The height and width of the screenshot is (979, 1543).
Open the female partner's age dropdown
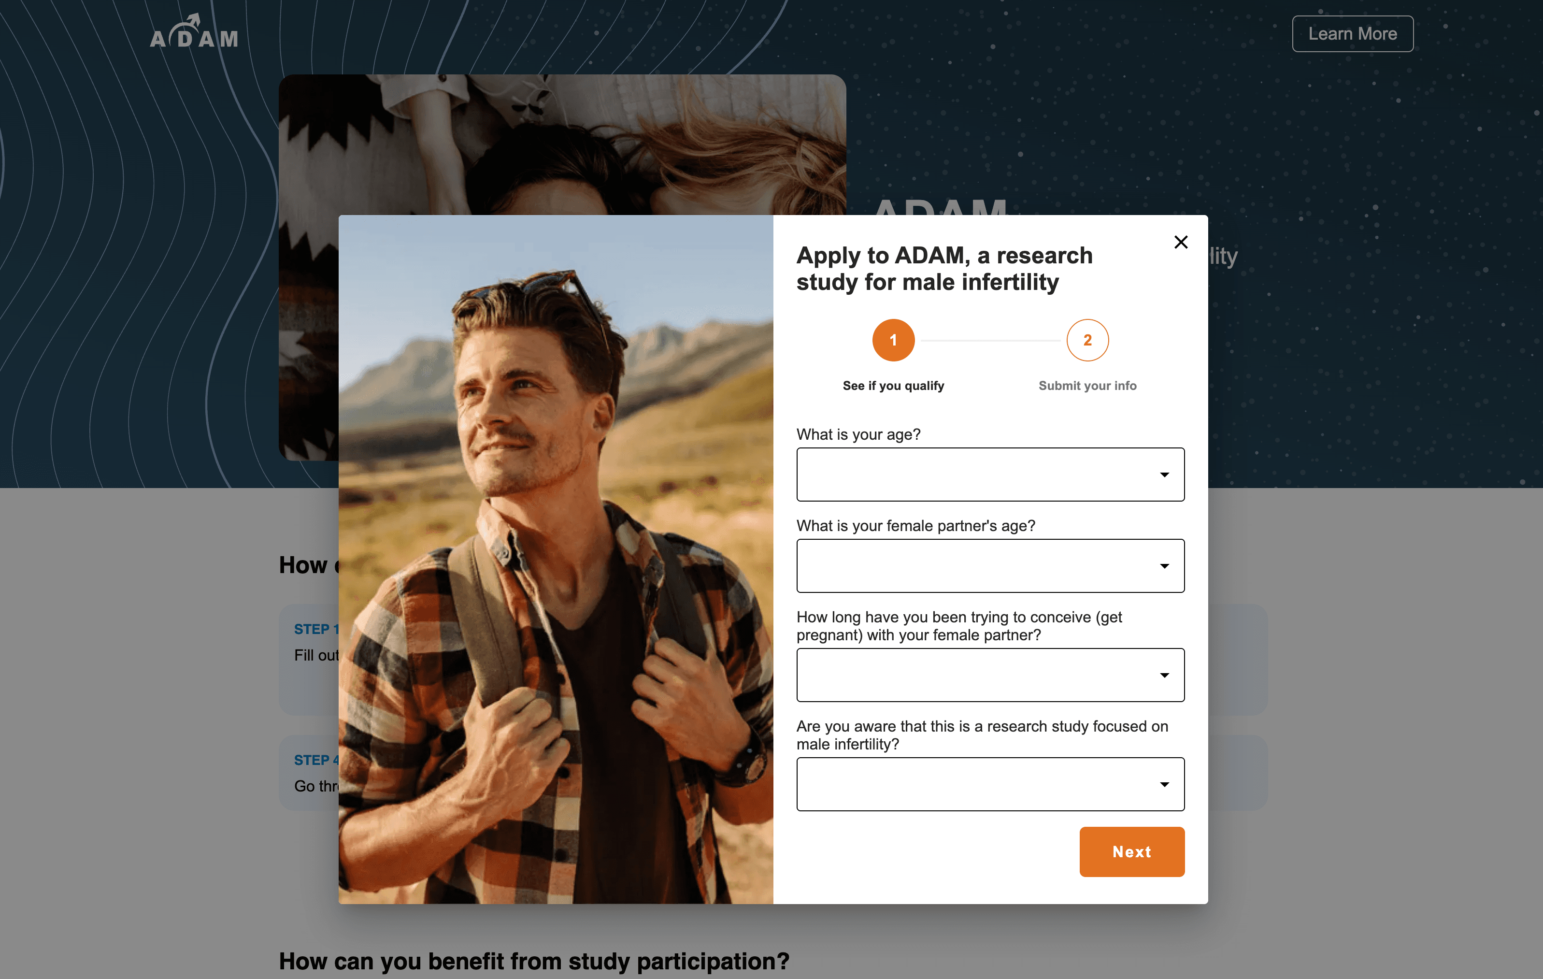tap(990, 566)
